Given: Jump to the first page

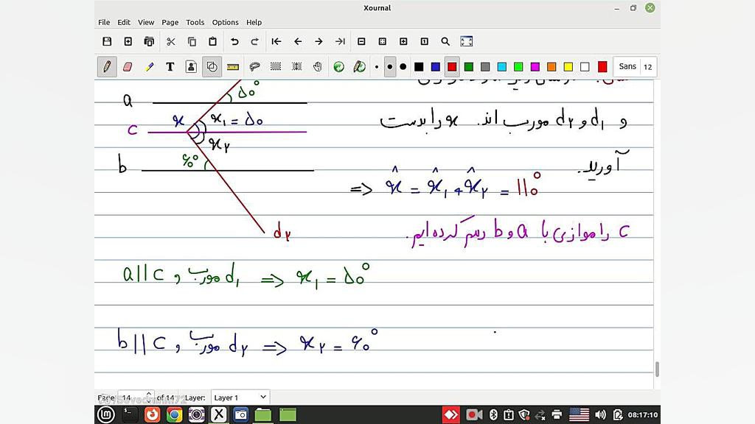Looking at the screenshot, I should click(276, 41).
